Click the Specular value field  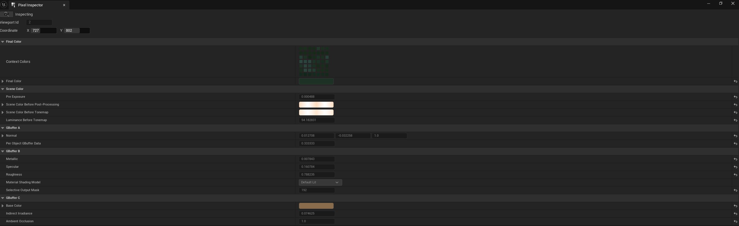pos(317,167)
